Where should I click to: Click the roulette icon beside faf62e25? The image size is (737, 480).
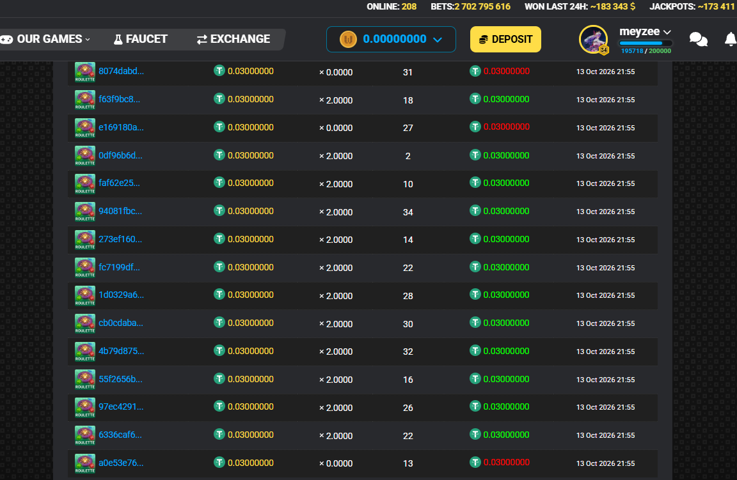coord(85,183)
